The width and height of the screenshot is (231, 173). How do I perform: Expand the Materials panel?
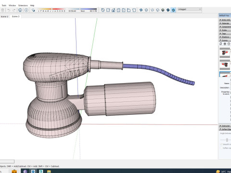pyautogui.click(x=225, y=24)
